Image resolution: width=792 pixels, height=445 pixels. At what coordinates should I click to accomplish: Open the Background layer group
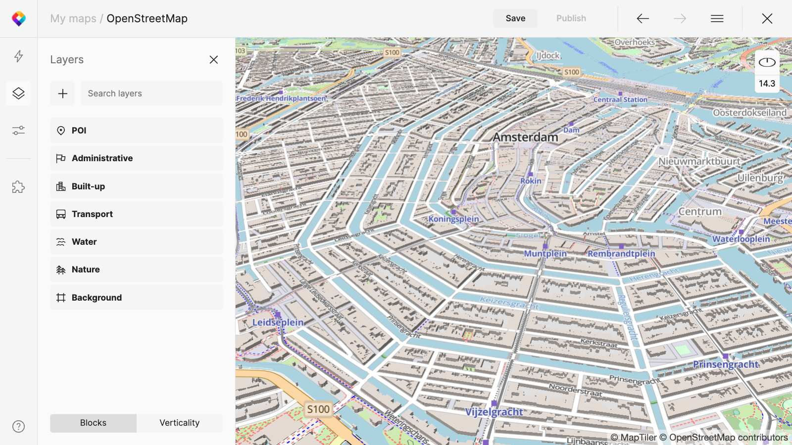pos(136,297)
